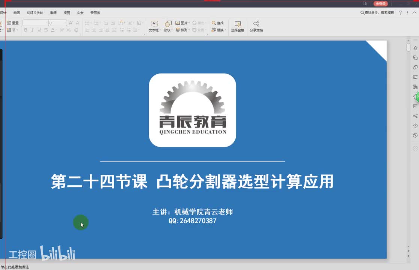Viewport: 419px width, 270px height.
Task: Collapse the ribbon with the chevron
Action: [x=414, y=12]
